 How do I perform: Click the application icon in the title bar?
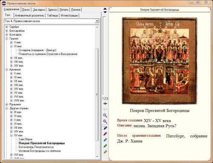coord(4,3)
